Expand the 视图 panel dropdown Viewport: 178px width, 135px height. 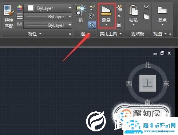(166, 33)
